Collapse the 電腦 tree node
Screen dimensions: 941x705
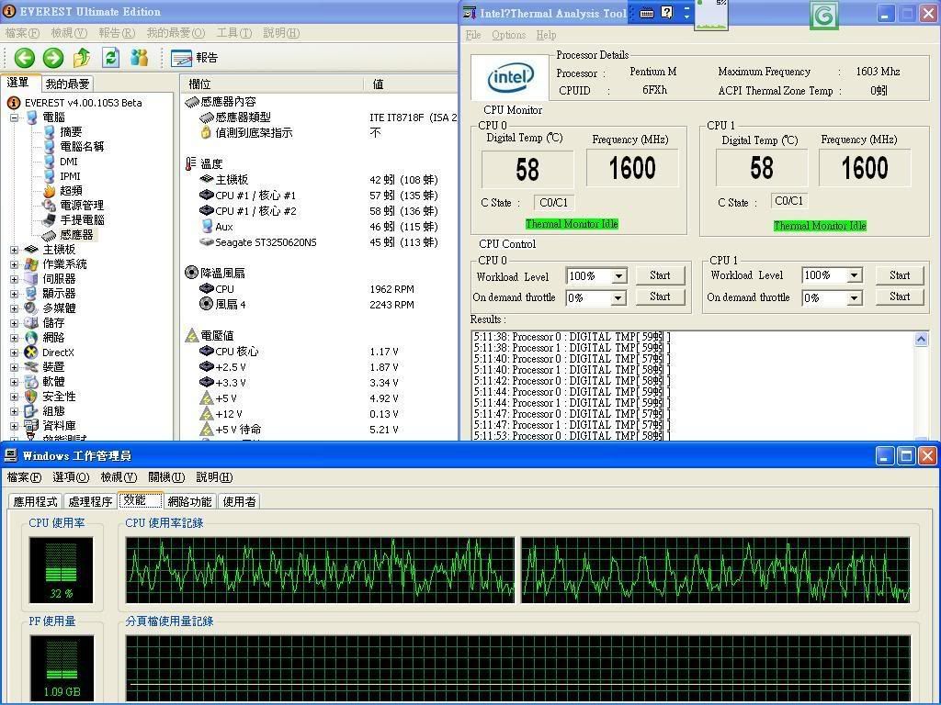click(x=14, y=117)
